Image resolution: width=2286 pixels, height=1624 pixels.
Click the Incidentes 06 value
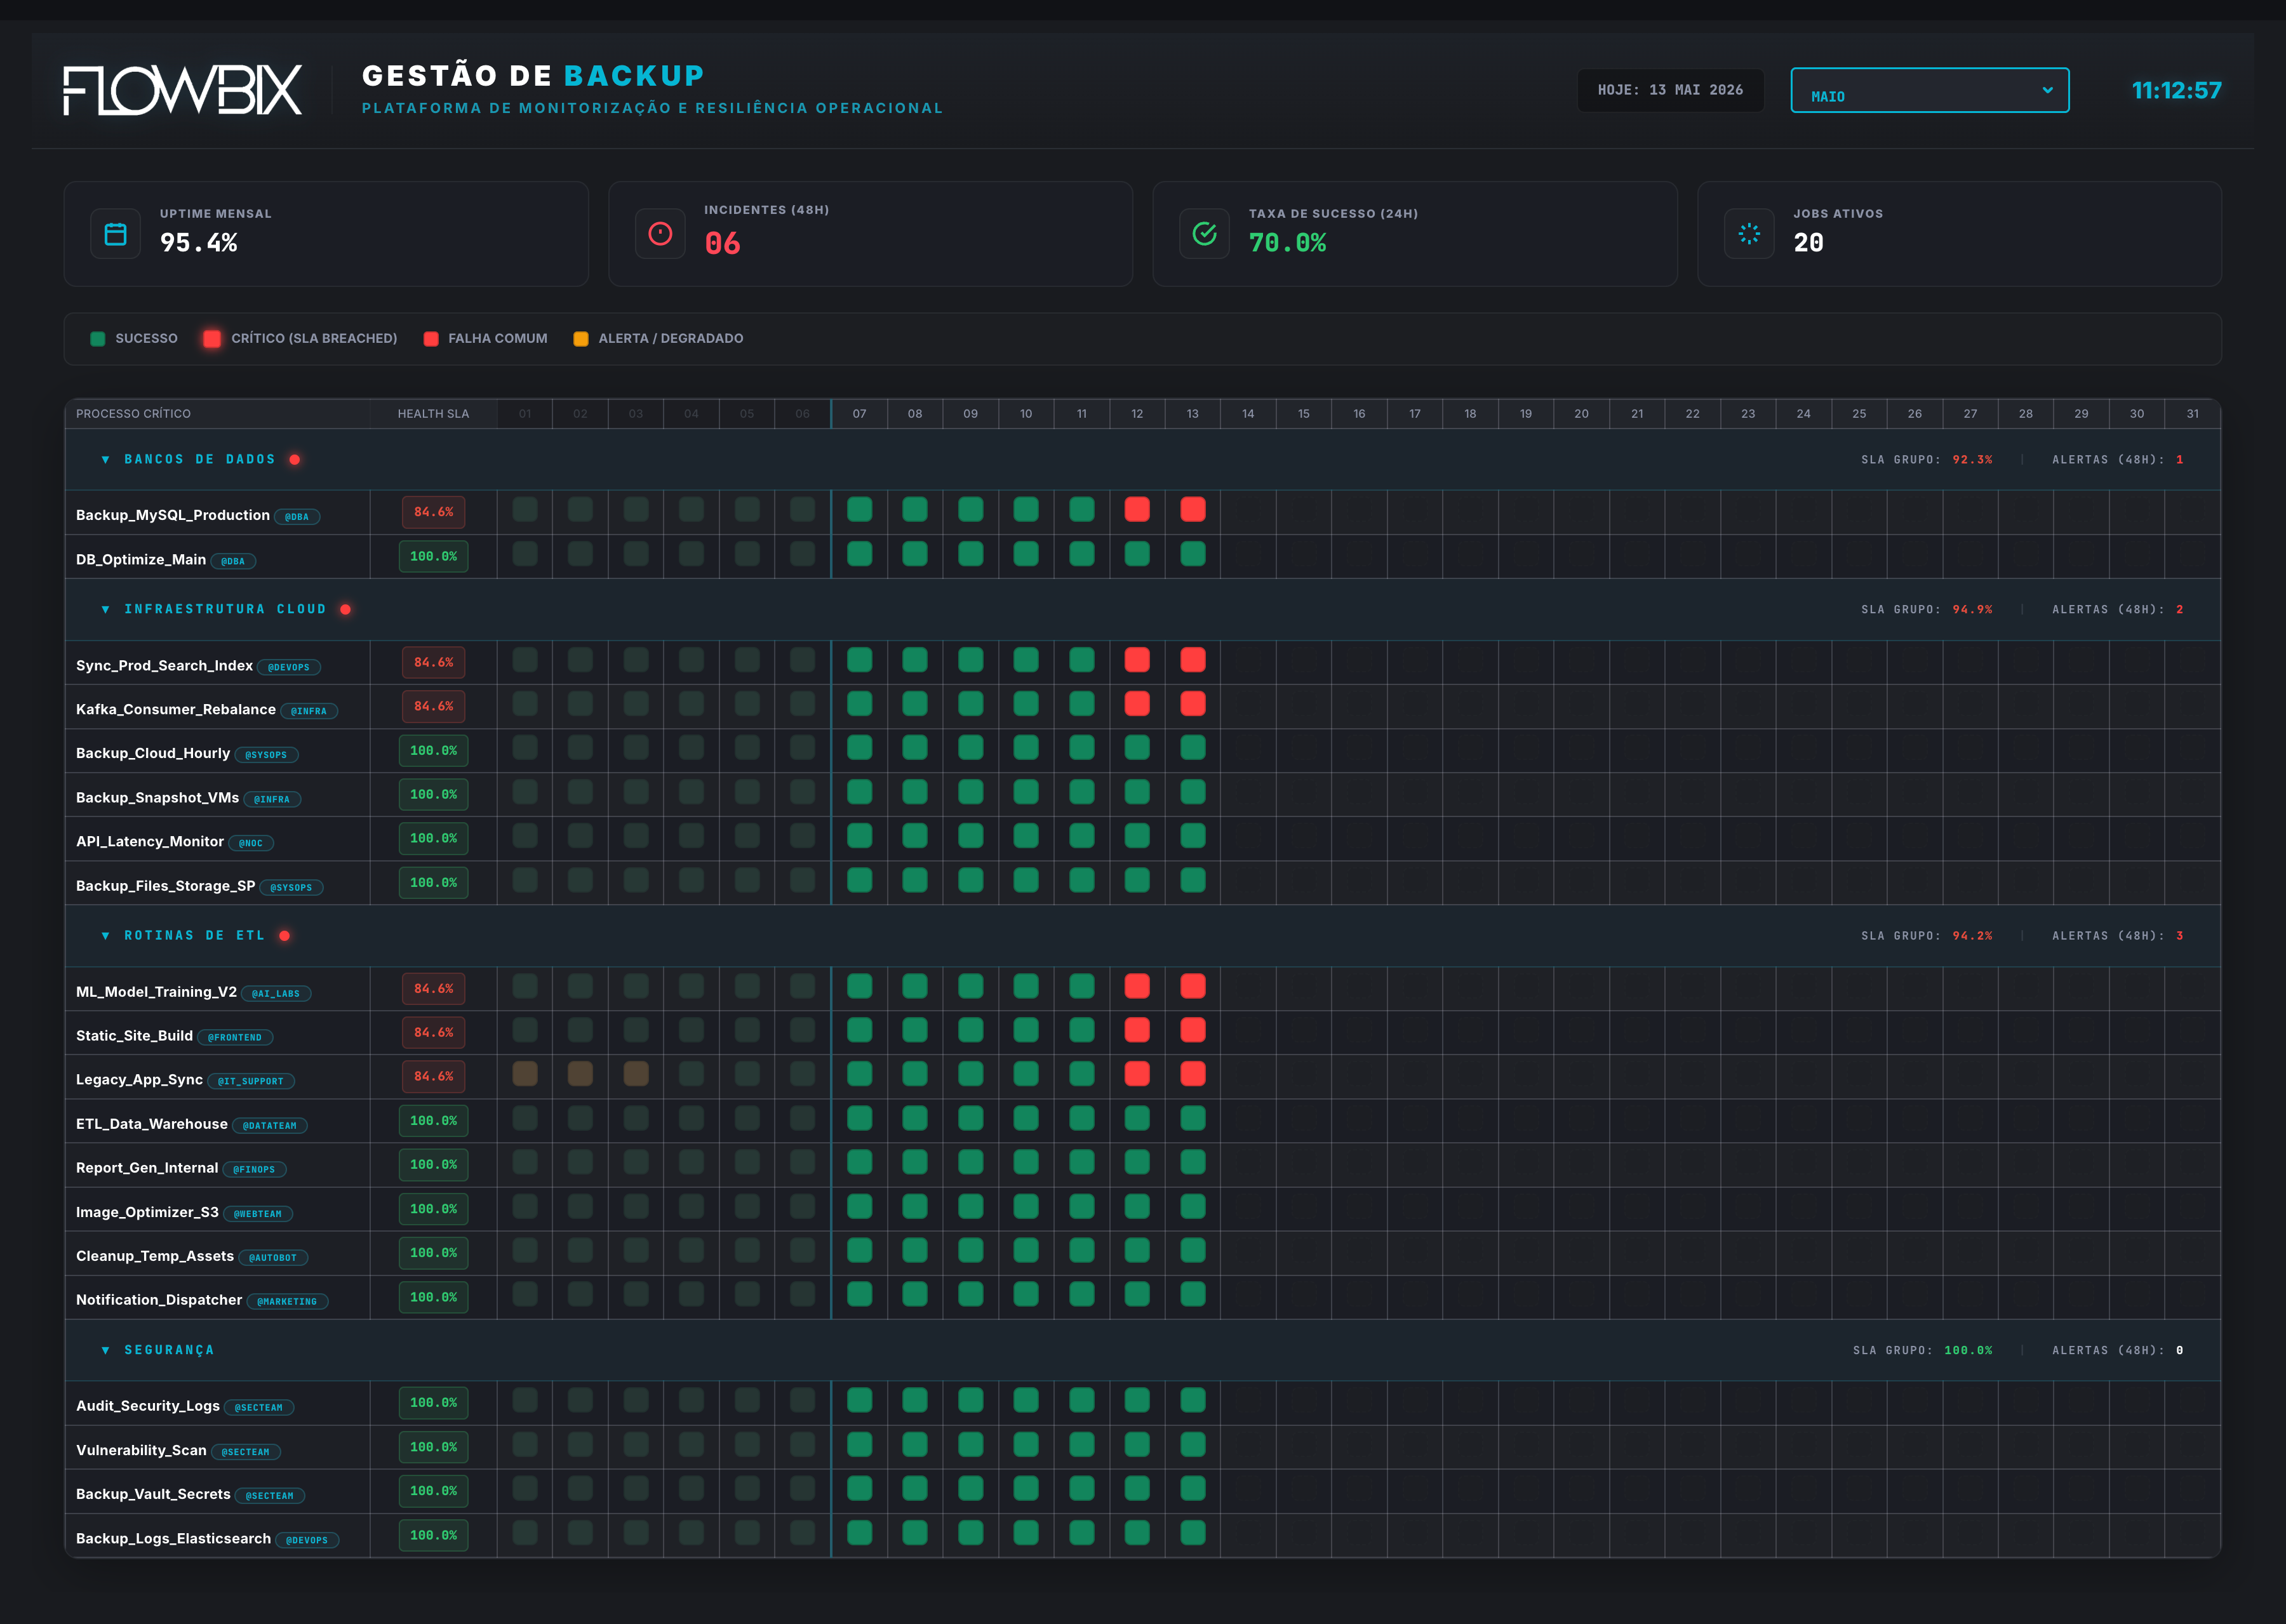722,244
